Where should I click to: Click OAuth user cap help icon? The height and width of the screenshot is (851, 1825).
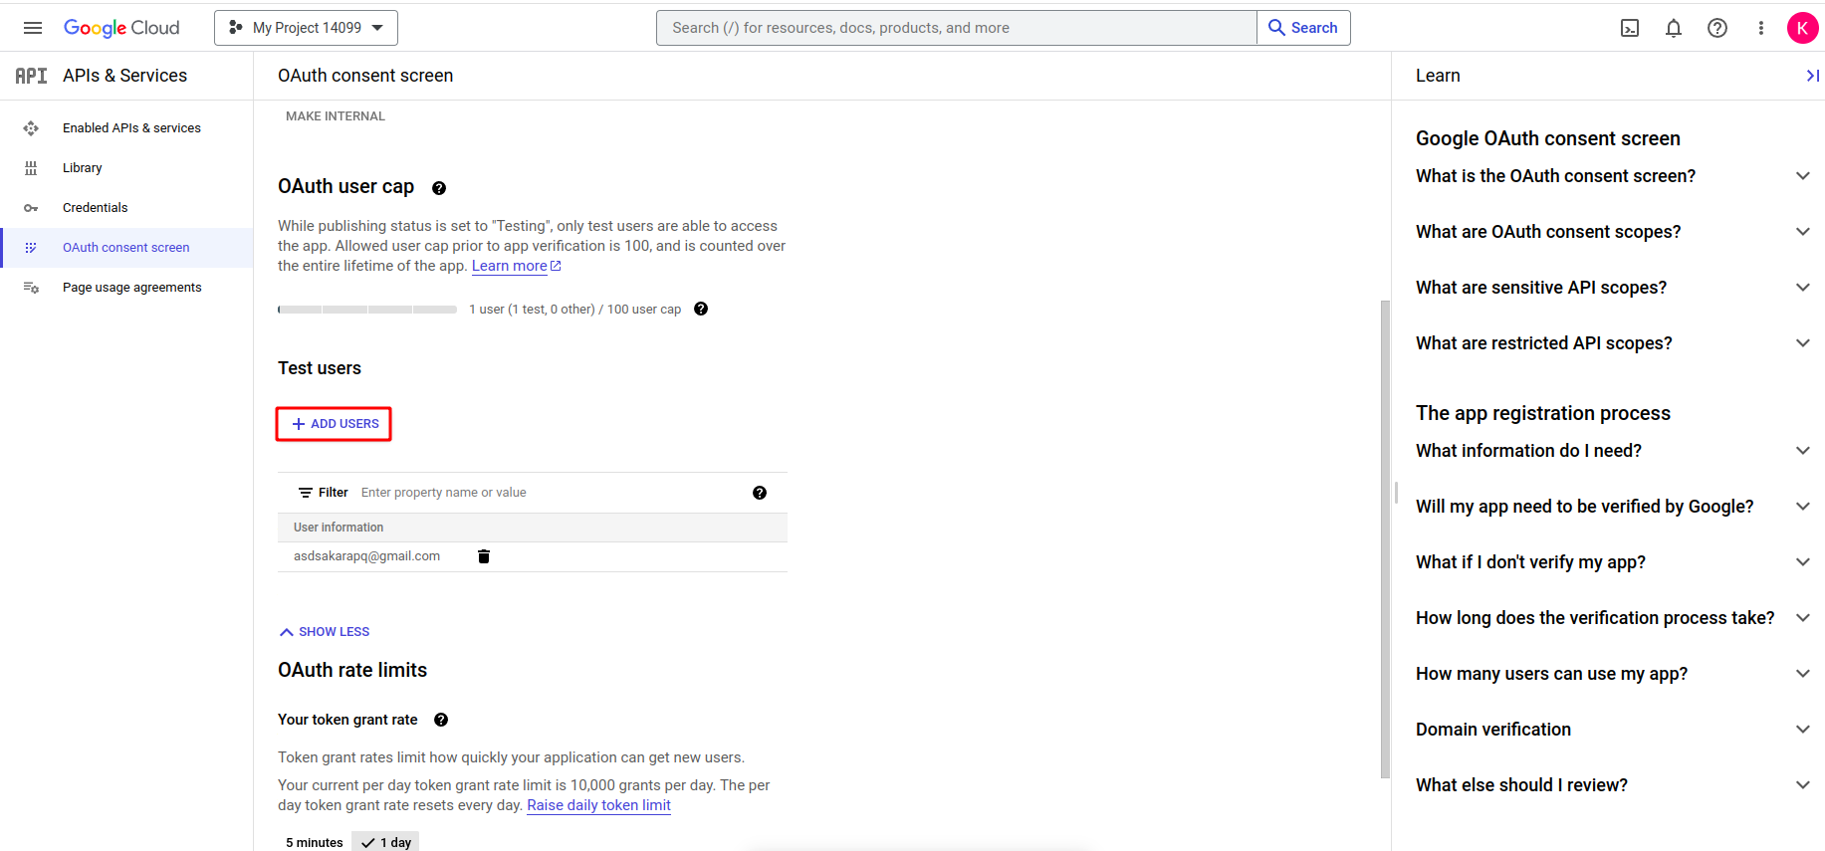click(439, 188)
